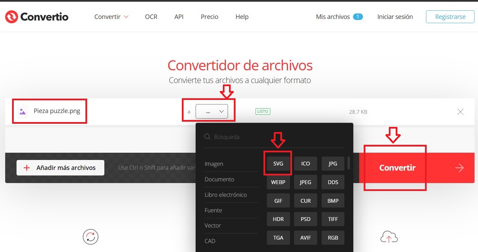
Task: Click the Mis archivos count badge
Action: pyautogui.click(x=358, y=17)
